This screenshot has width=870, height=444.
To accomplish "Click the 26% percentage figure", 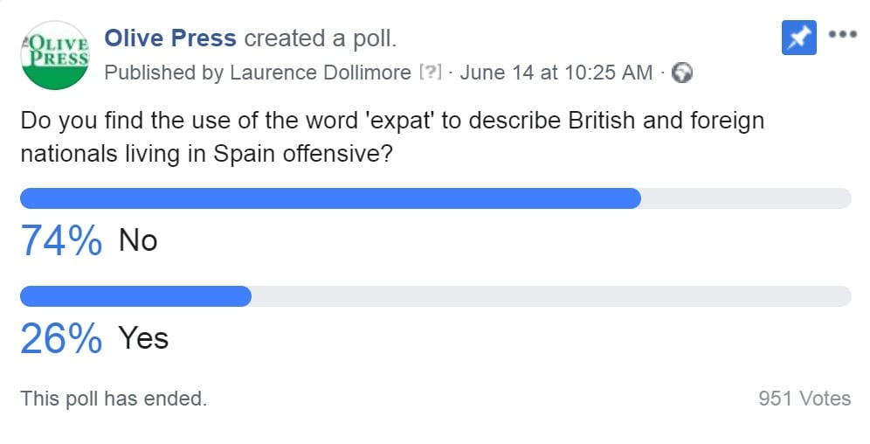I will [x=61, y=338].
